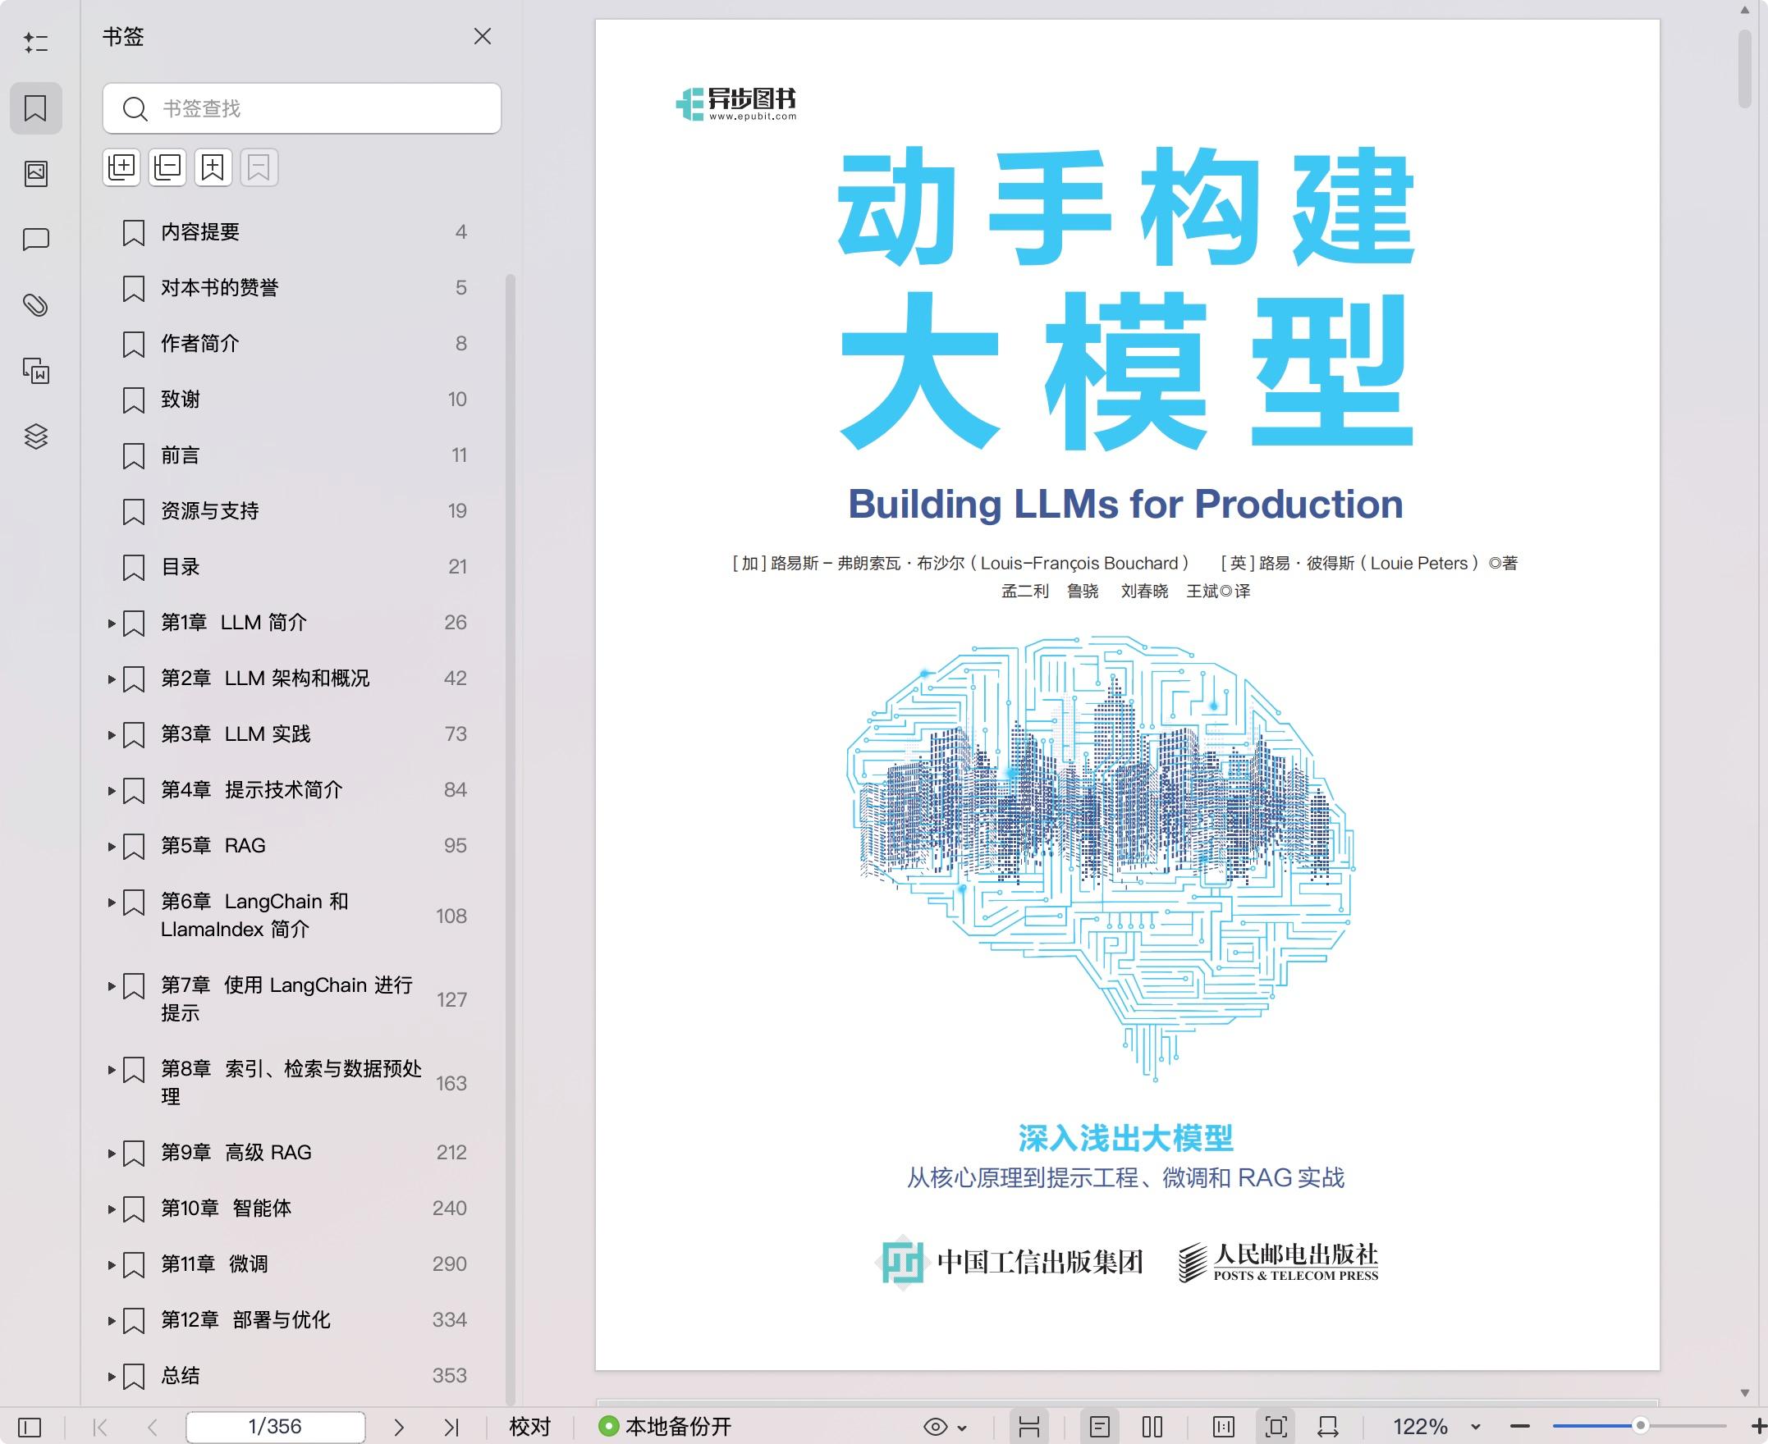Screen dimensions: 1768x1444
Task: Expand 第2章 LLM 架构和概况
Action: pyautogui.click(x=112, y=679)
